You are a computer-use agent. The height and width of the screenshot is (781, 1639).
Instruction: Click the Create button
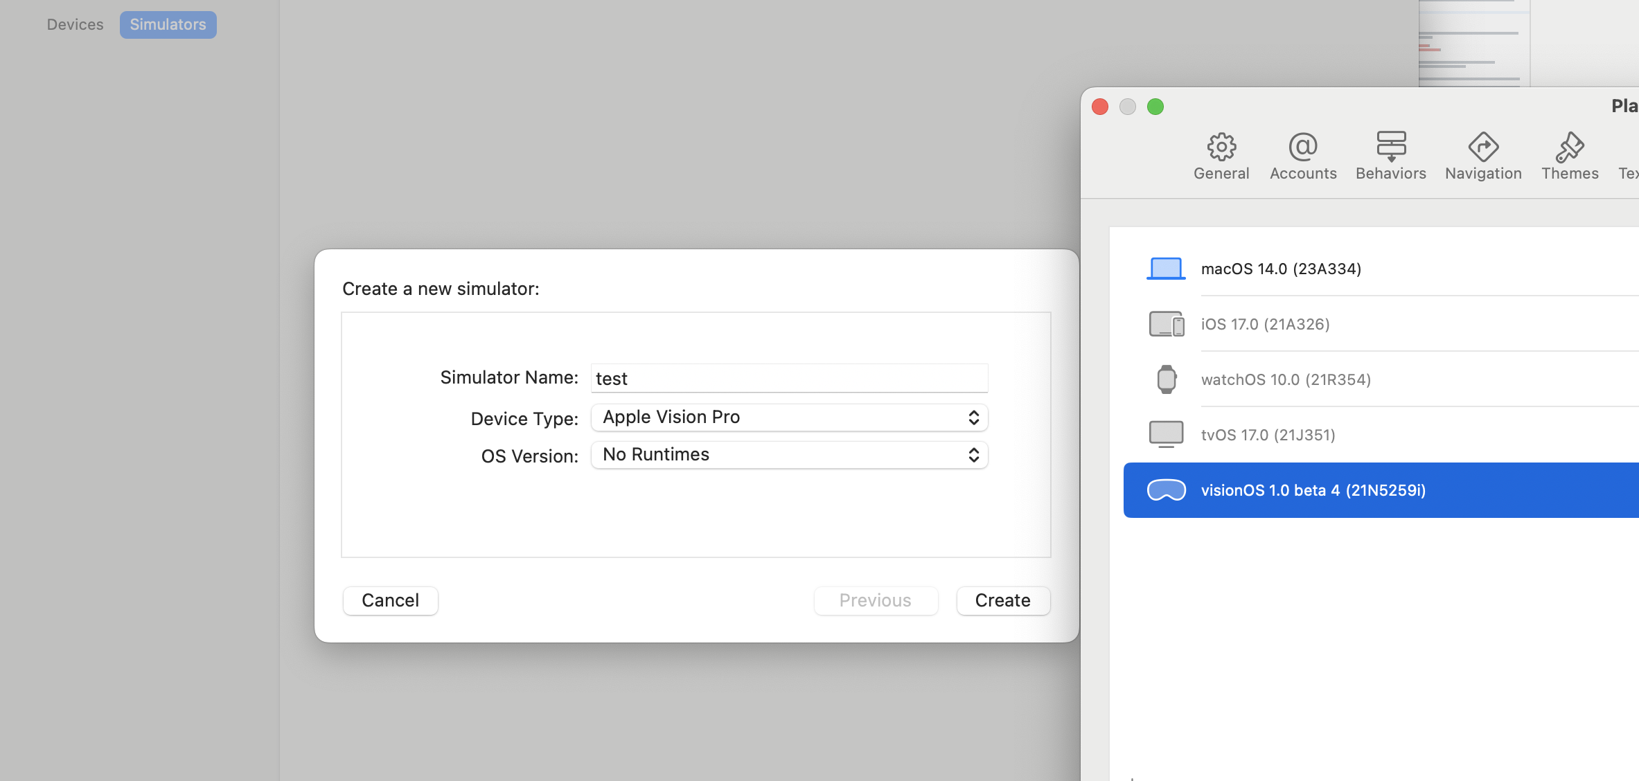click(x=1002, y=600)
